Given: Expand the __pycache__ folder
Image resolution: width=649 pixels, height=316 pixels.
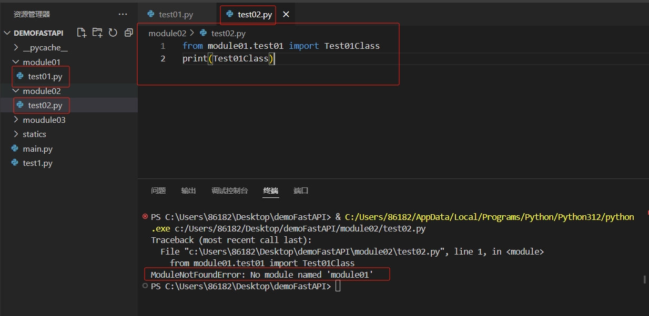Looking at the screenshot, I should [x=45, y=48].
